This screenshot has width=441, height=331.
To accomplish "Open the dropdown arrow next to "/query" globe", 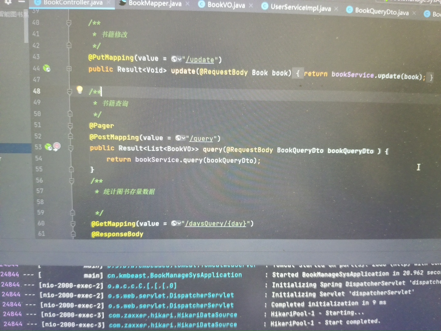I will (184, 138).
